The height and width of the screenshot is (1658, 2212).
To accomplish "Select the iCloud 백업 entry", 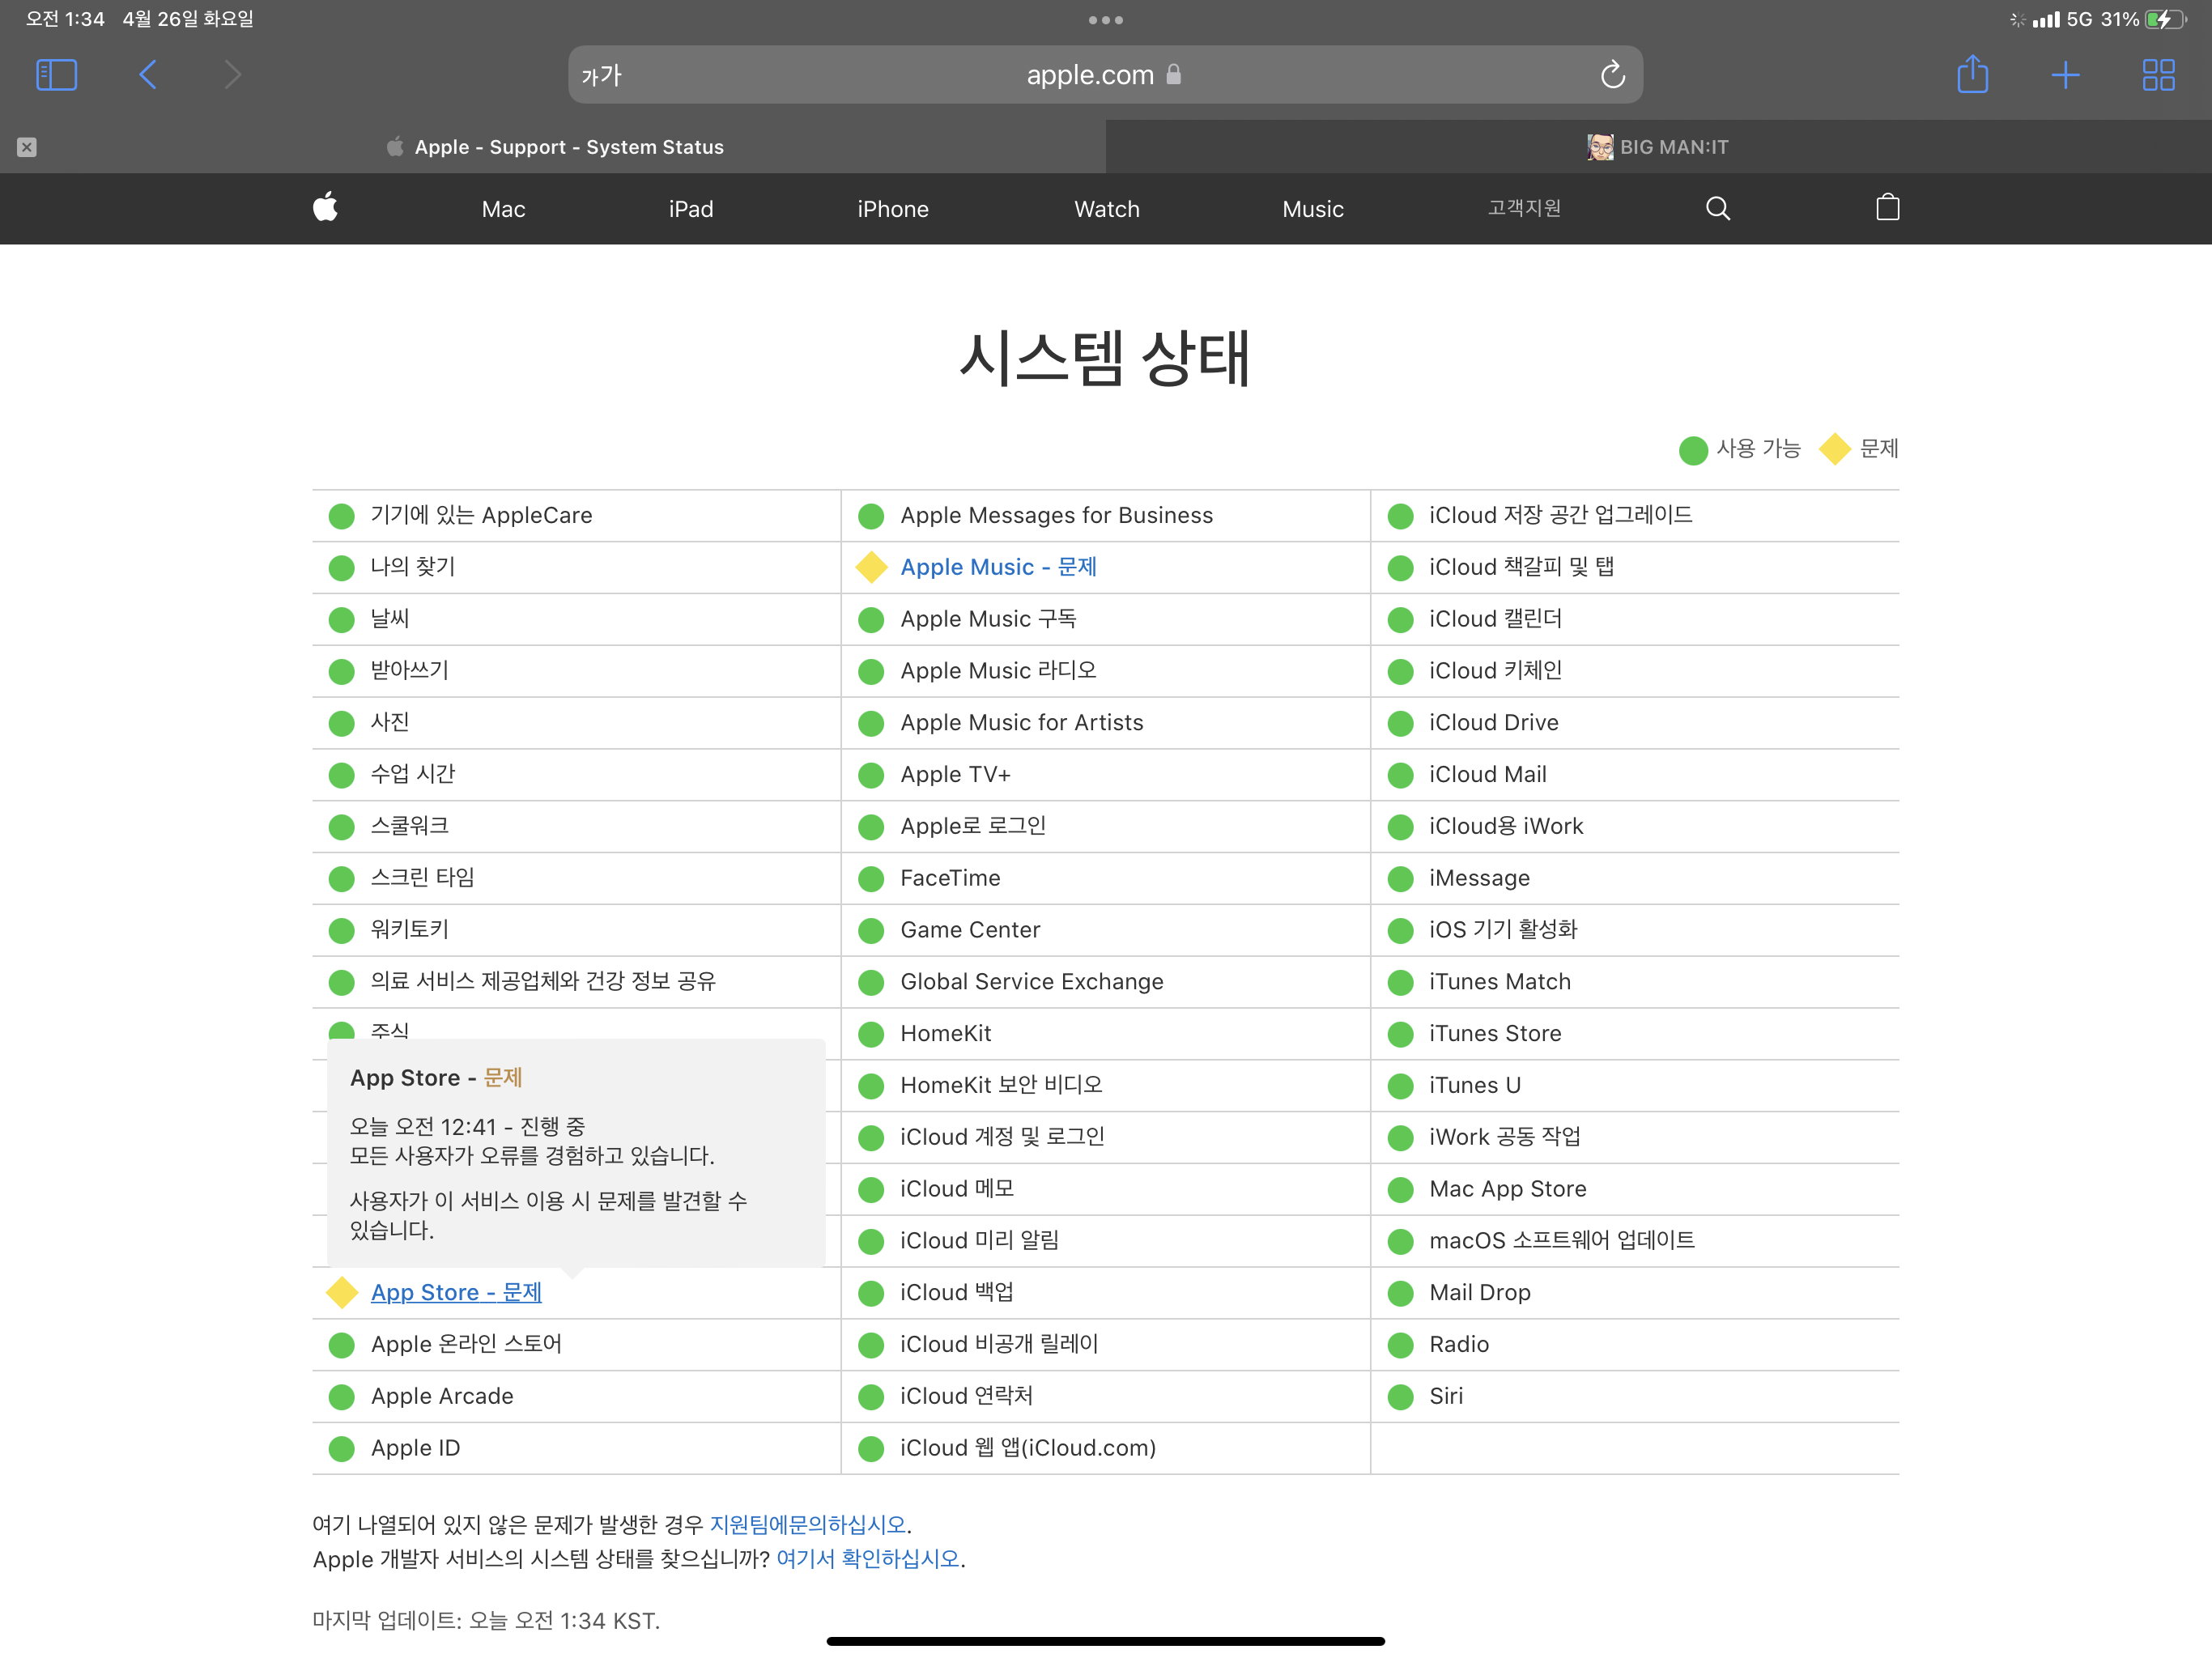I will click(1105, 1292).
